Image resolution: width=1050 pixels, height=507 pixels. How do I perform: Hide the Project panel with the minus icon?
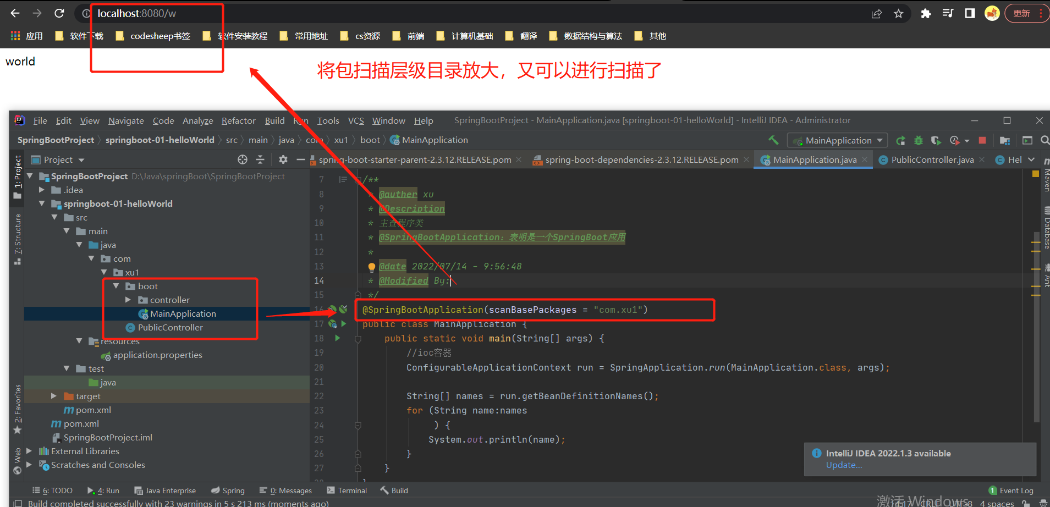pos(300,159)
